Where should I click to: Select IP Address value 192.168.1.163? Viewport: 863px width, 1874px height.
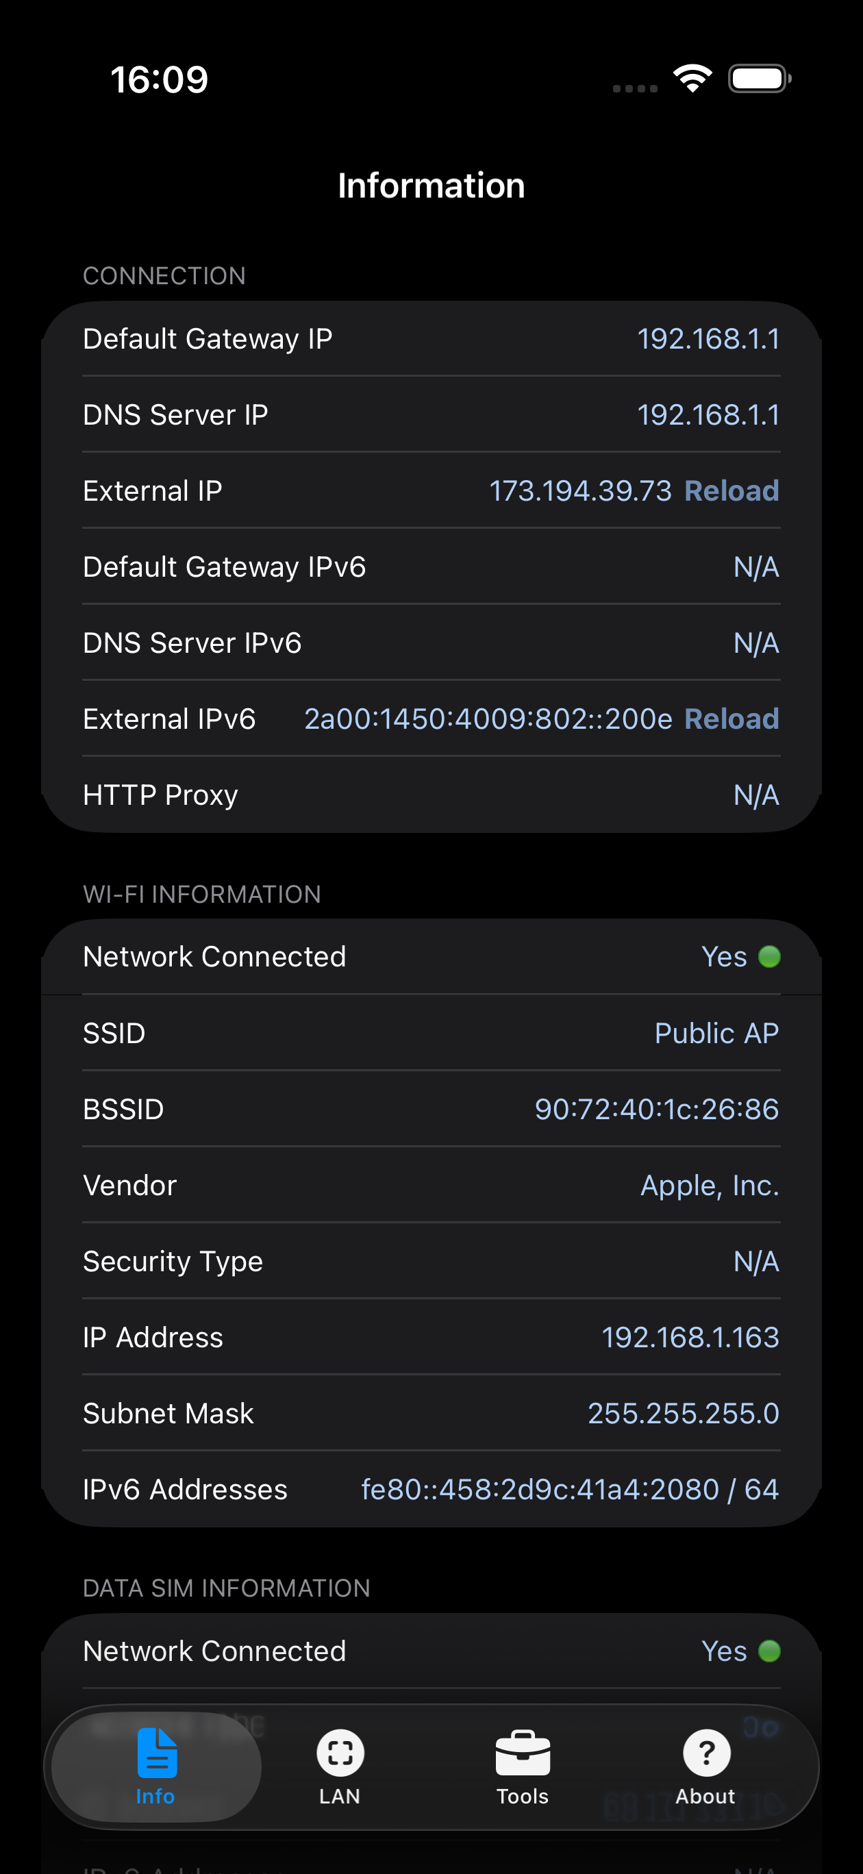[x=690, y=1337]
